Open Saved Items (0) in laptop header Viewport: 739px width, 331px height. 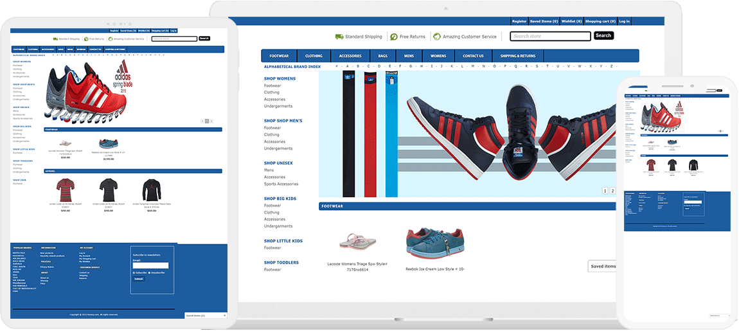[x=544, y=21]
